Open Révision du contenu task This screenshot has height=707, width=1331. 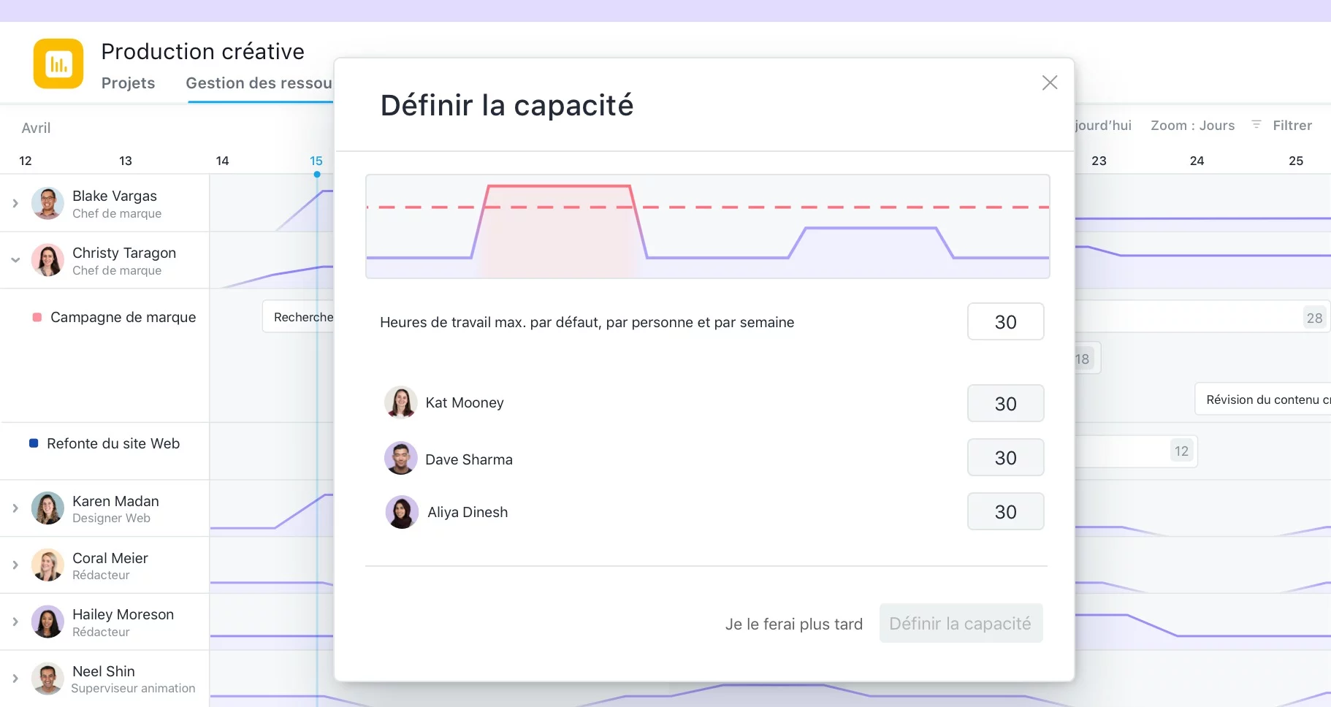pos(1263,400)
